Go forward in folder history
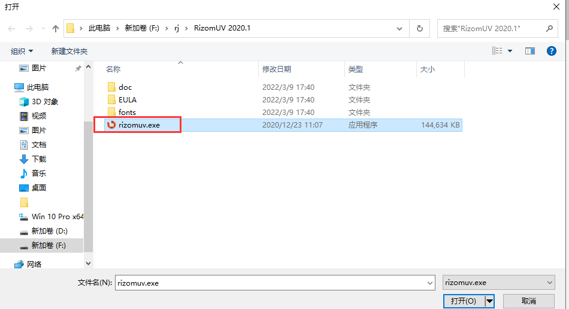 (29, 28)
